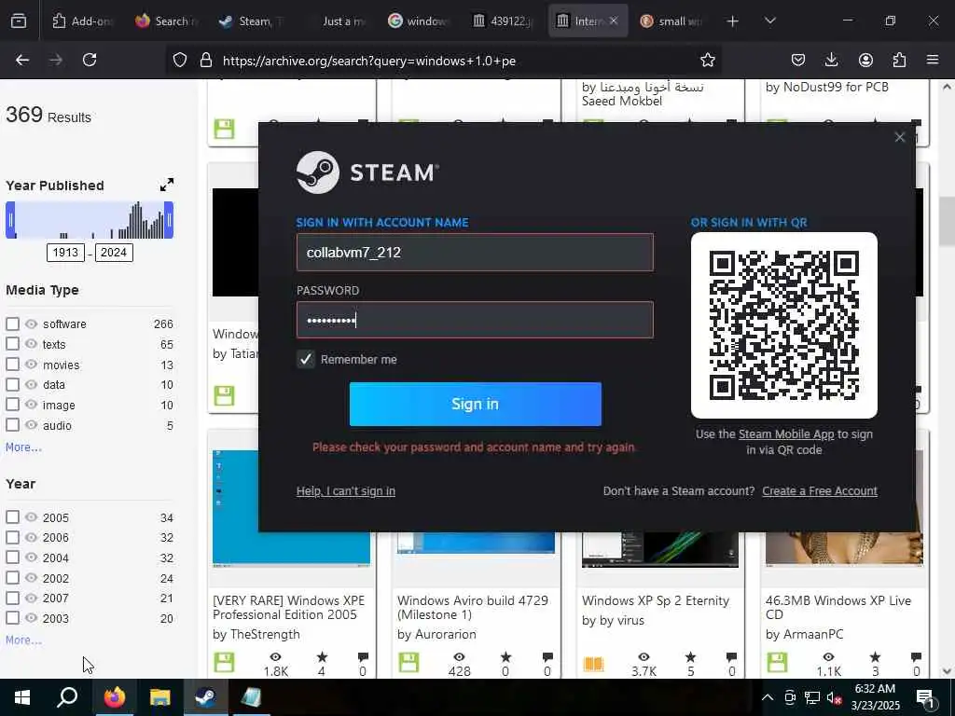Check the data media type filter
This screenshot has width=955, height=716.
click(x=12, y=385)
